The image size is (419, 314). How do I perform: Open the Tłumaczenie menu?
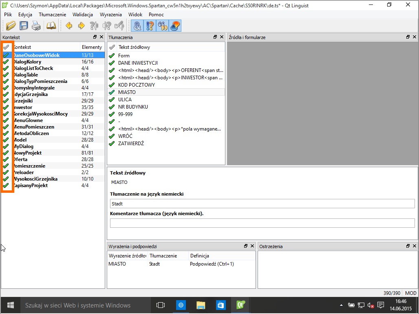(52, 15)
